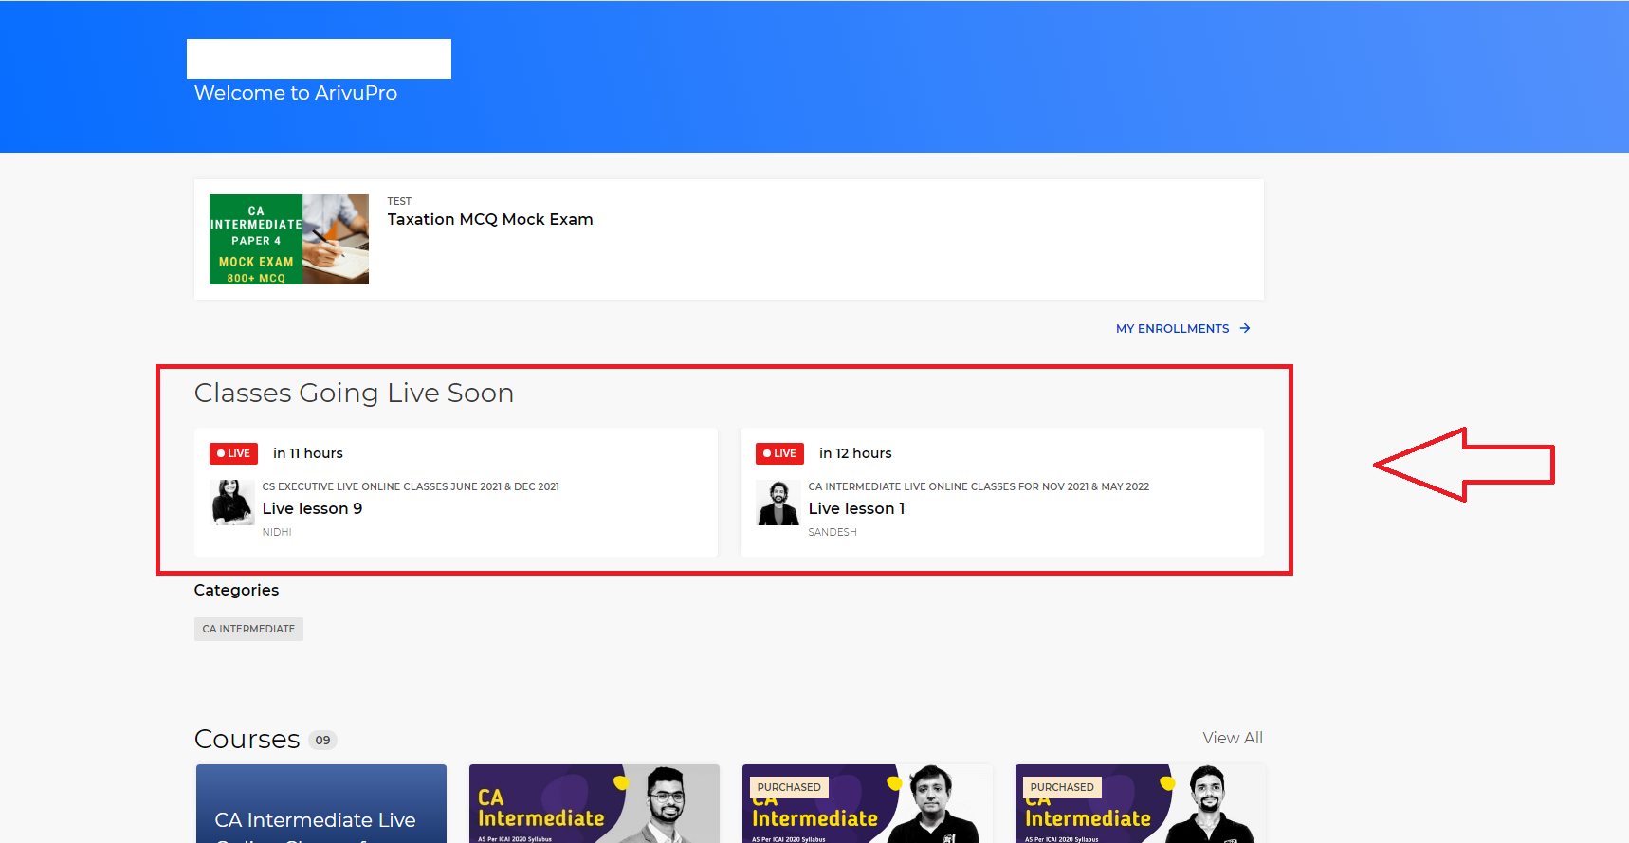Click View All courses link
The height and width of the screenshot is (843, 1629).
click(1233, 738)
